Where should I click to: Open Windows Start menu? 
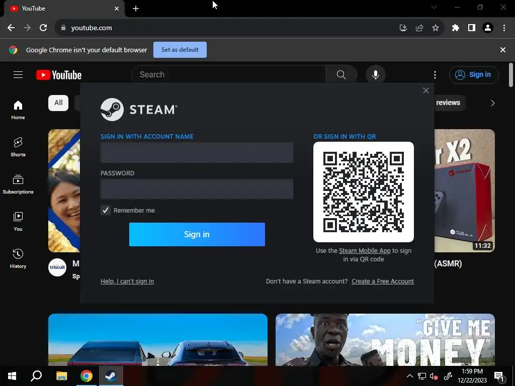tap(12, 376)
